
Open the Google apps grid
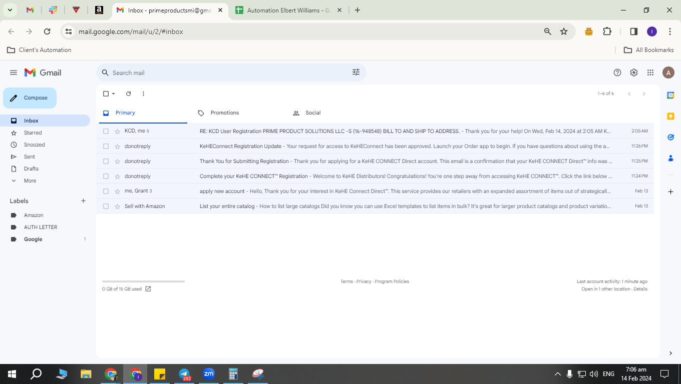click(x=650, y=72)
